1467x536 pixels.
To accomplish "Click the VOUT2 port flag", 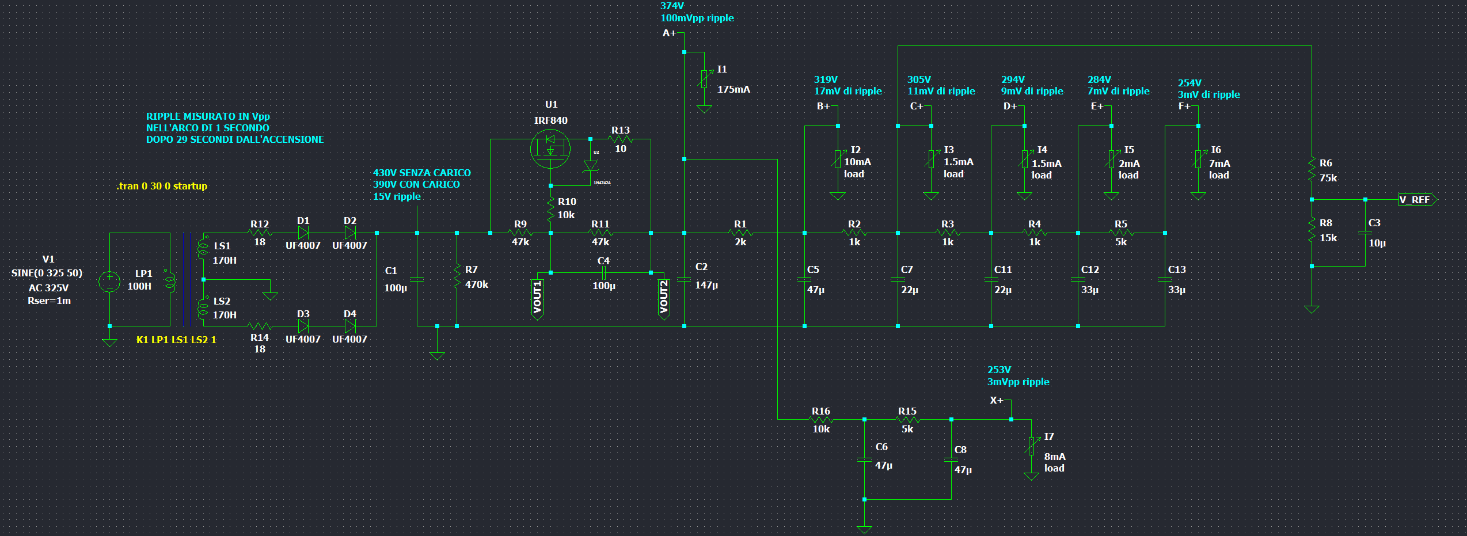I will tap(664, 298).
